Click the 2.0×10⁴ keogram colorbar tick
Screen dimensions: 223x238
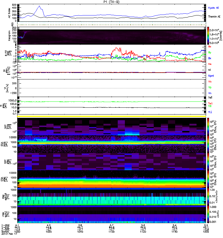pos(214,30)
